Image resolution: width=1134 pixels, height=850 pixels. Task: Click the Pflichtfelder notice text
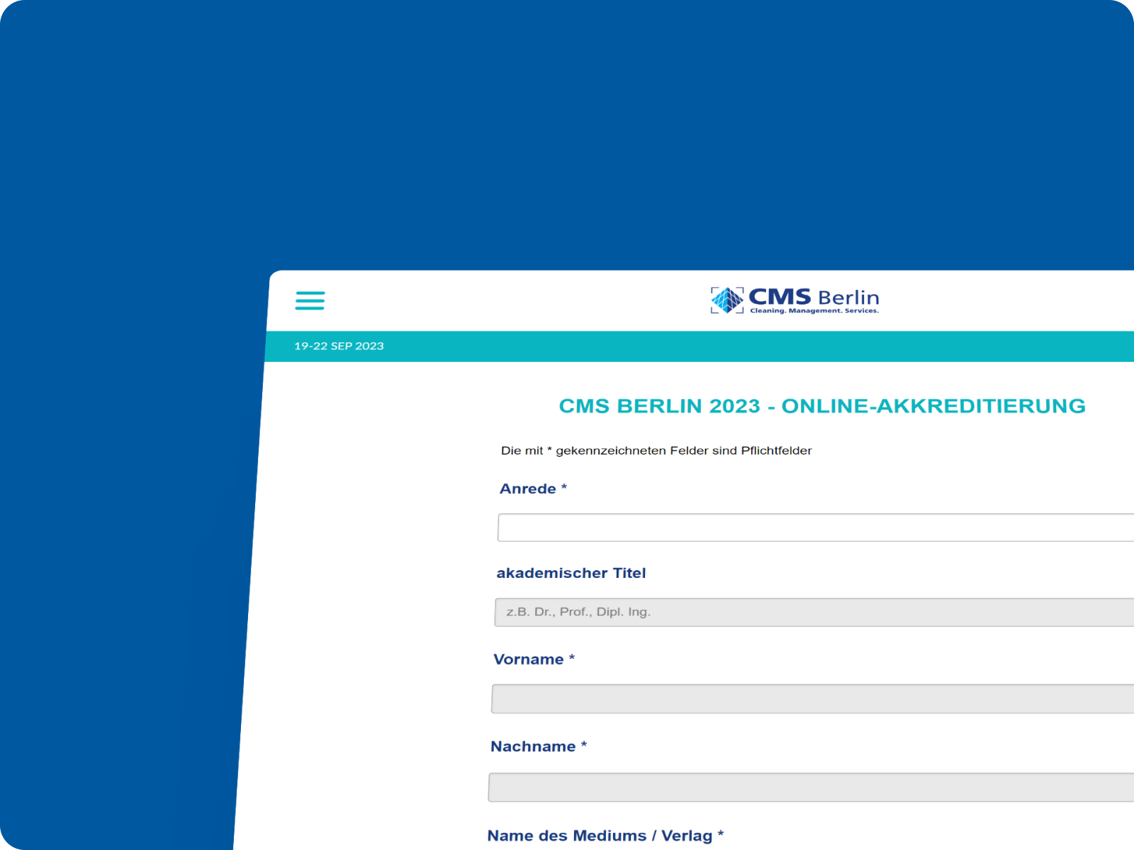tap(656, 450)
